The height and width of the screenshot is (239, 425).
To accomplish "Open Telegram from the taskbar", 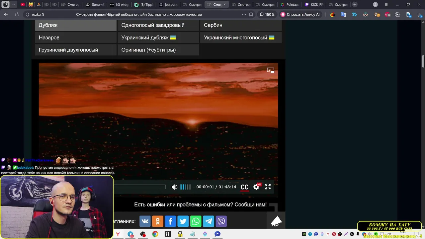I will pos(130,234).
